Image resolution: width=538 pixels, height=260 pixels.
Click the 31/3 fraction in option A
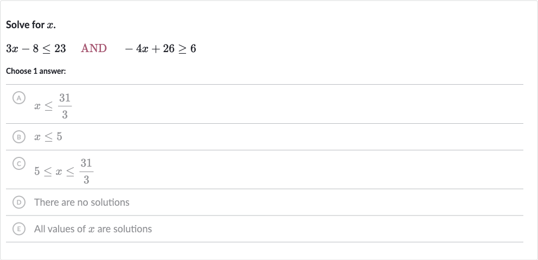pyautogui.click(x=65, y=106)
